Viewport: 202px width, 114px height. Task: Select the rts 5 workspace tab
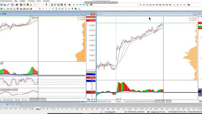[x=38, y=109]
